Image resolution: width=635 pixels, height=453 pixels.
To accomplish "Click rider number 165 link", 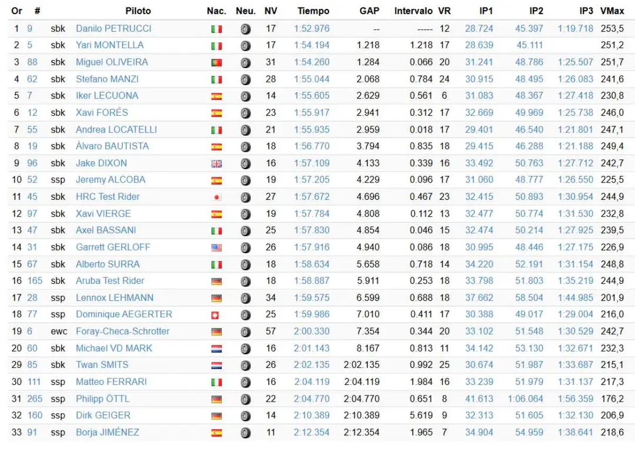I will (35, 280).
